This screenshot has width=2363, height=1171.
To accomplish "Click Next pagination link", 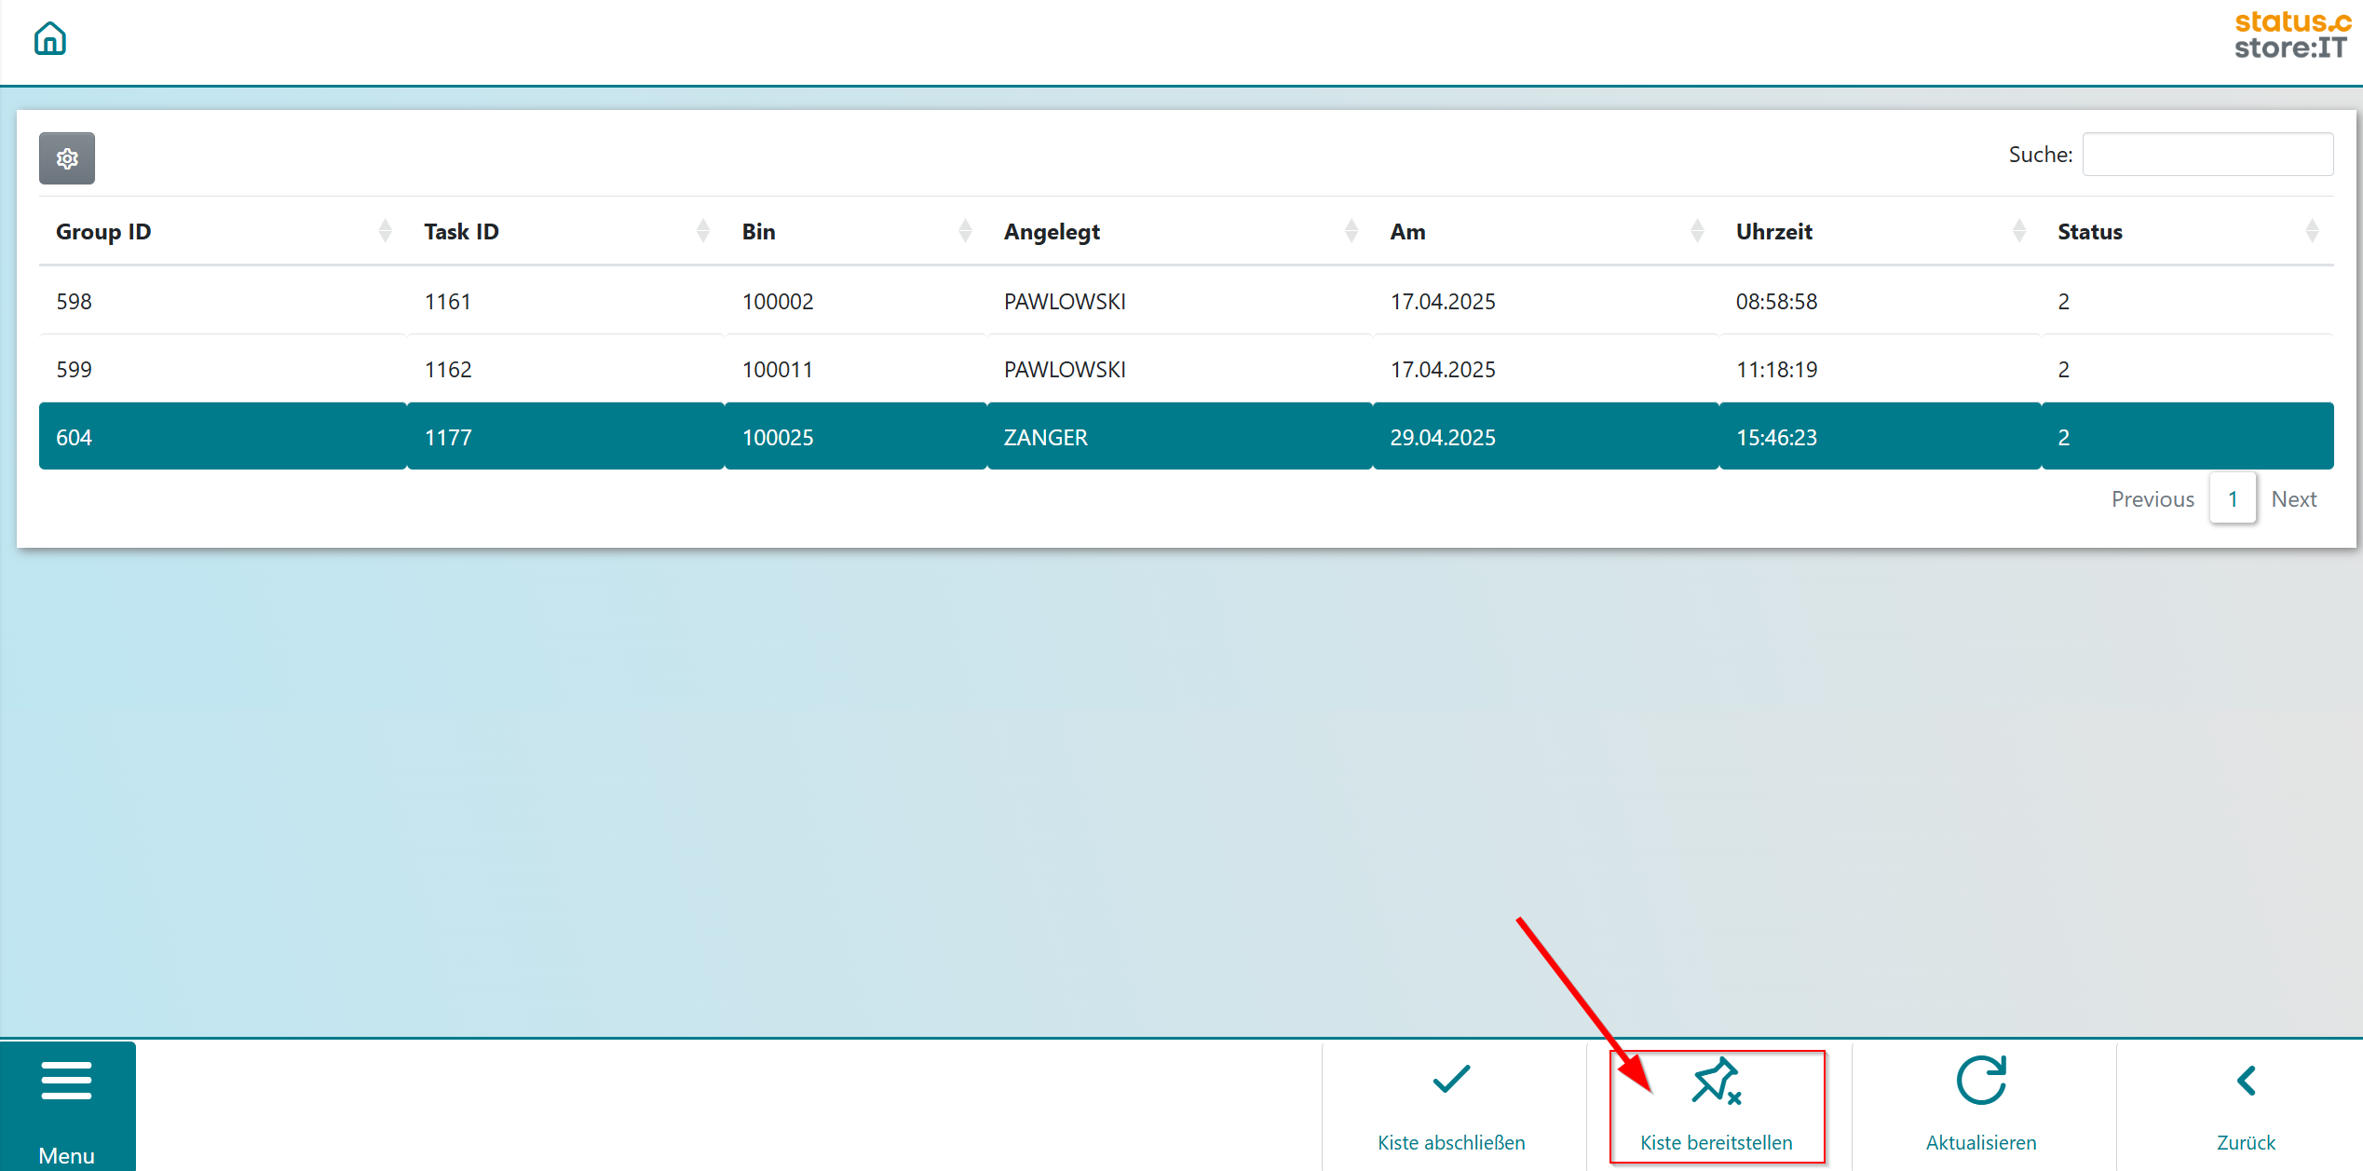I will [2293, 499].
